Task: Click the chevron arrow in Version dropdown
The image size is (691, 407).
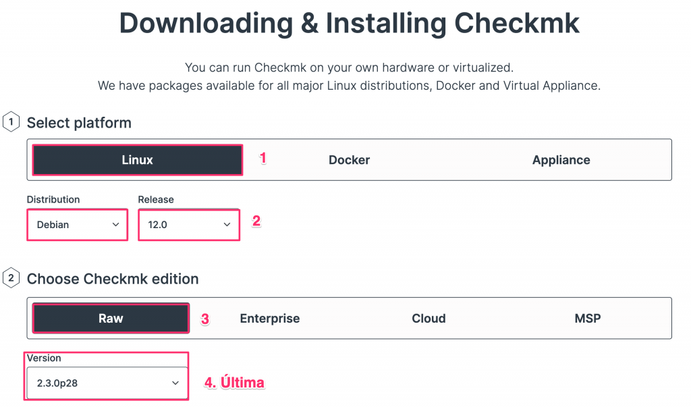Action: pos(175,383)
